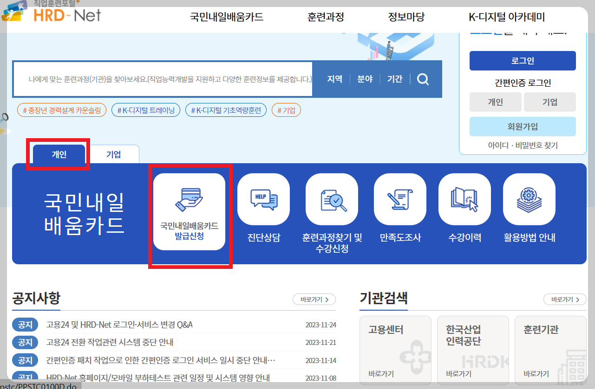595x389 pixels.
Task: Click the #K-디지털 기초역량훈련 tag
Action: click(x=226, y=110)
